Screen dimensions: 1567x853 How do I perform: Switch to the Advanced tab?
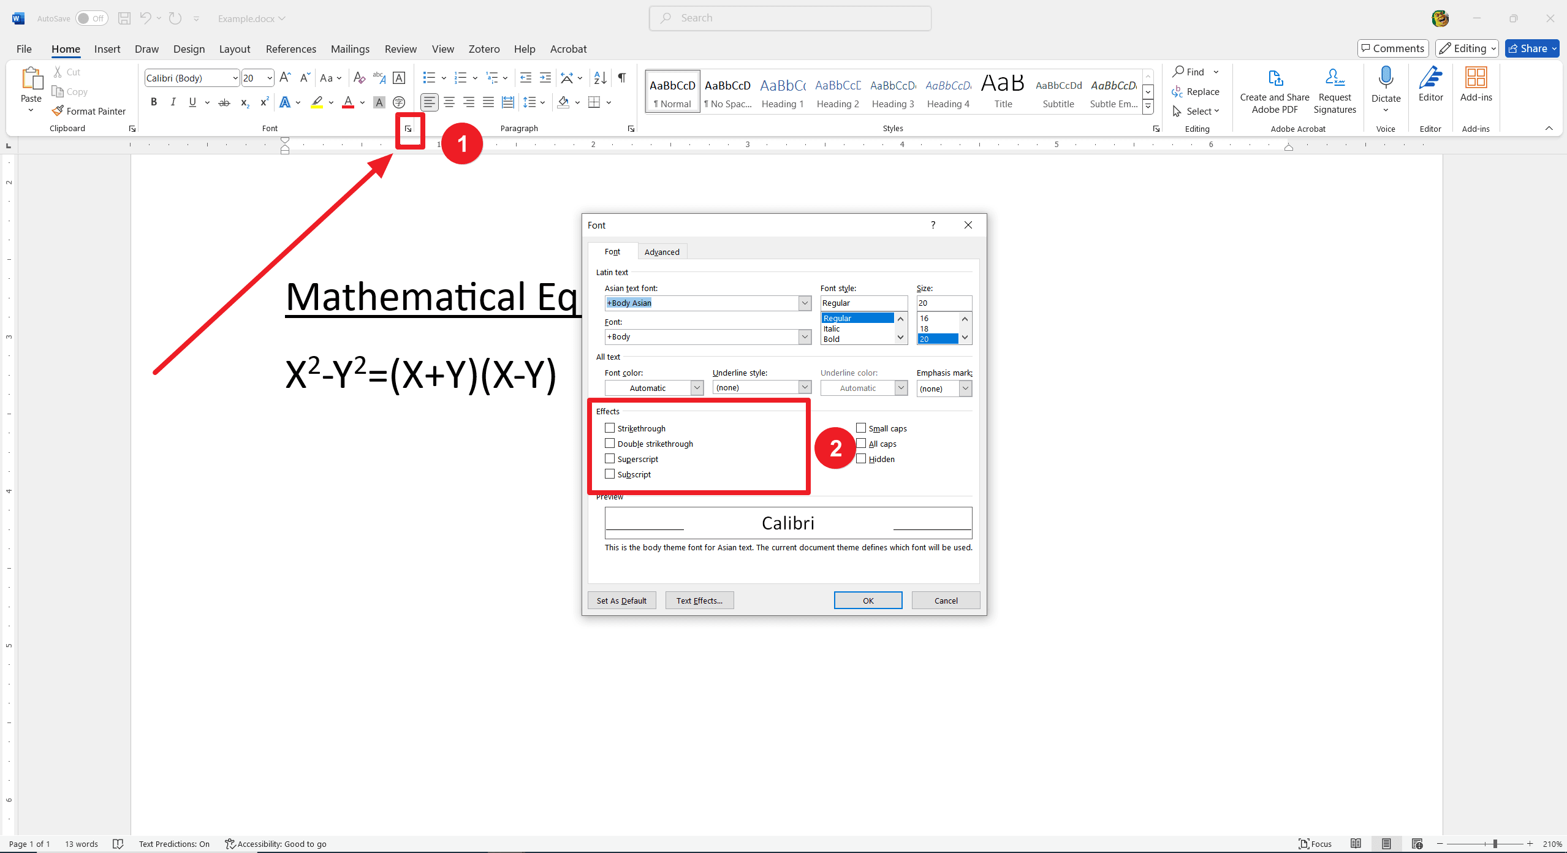662,252
